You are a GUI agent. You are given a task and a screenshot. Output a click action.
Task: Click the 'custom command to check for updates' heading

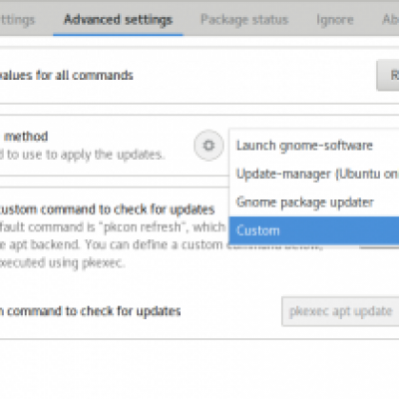pos(107,209)
